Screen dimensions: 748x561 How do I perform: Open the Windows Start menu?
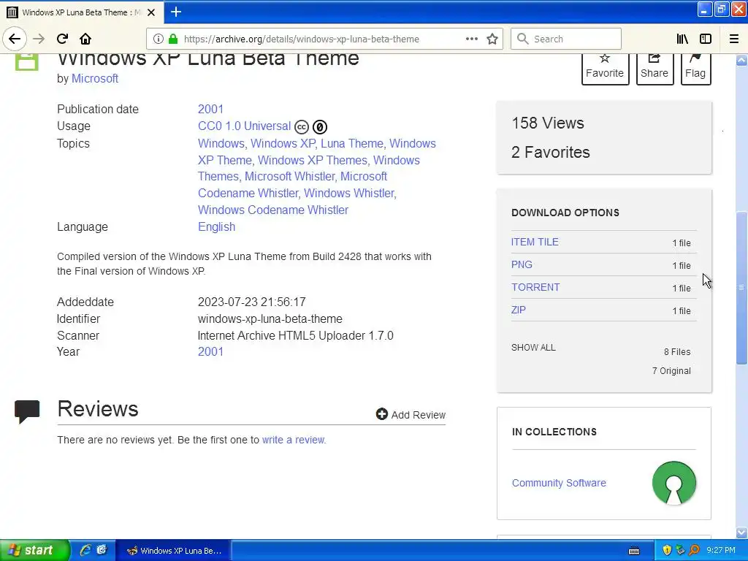point(34,551)
